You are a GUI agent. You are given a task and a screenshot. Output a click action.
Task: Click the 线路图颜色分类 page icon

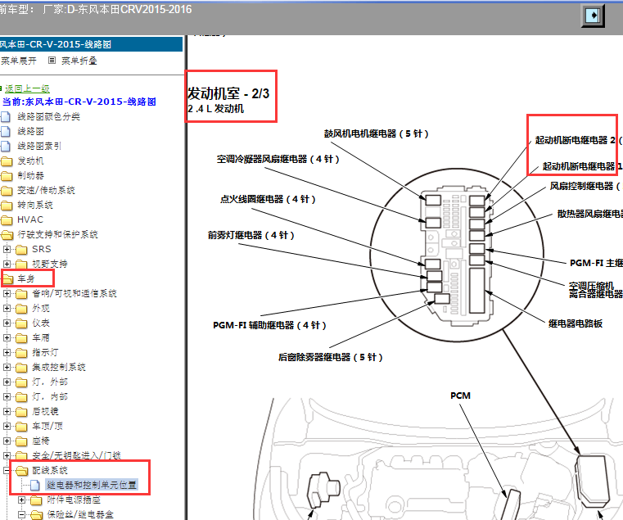click(6, 116)
